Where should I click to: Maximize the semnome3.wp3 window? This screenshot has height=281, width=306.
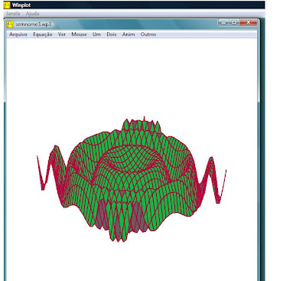(x=234, y=22)
